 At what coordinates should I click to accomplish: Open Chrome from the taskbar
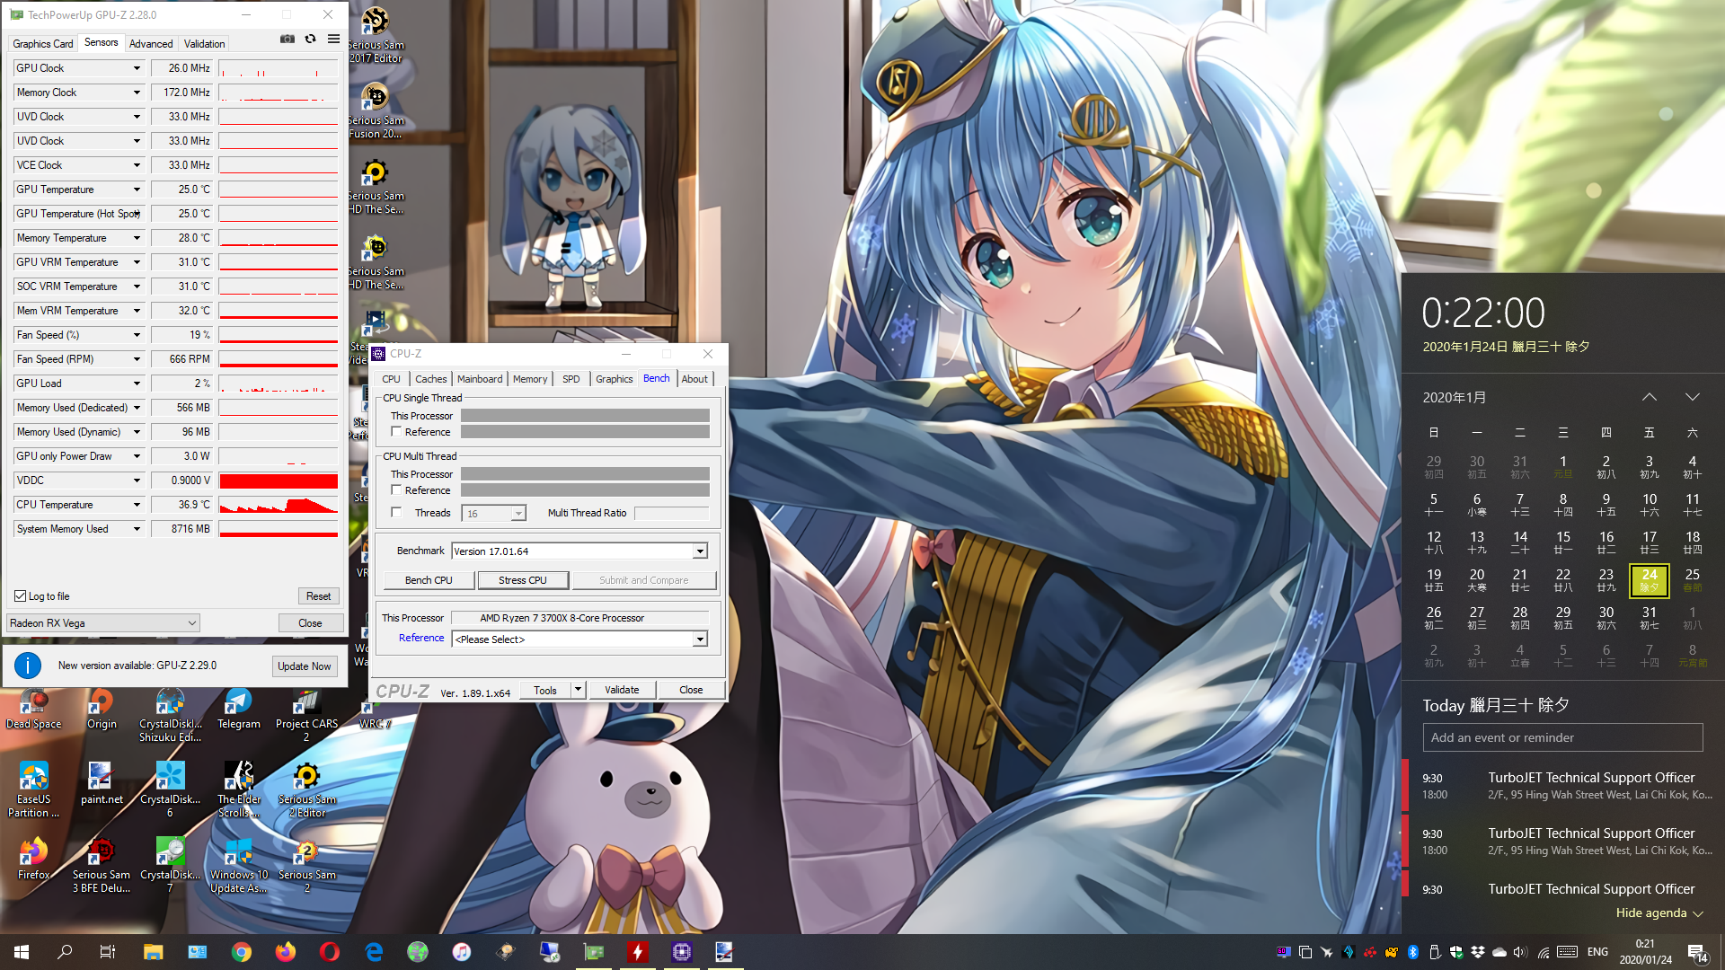(x=242, y=952)
